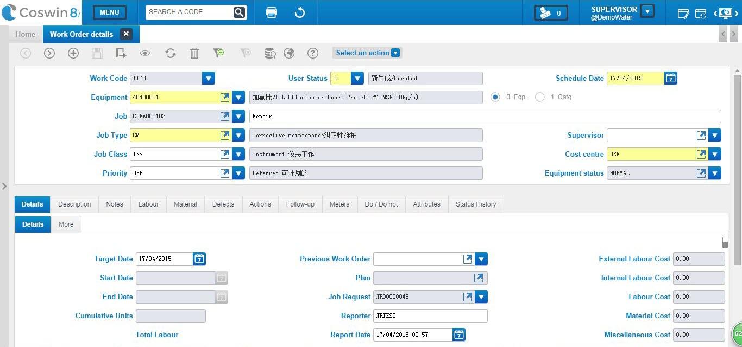Switch to the Material tab

point(185,204)
